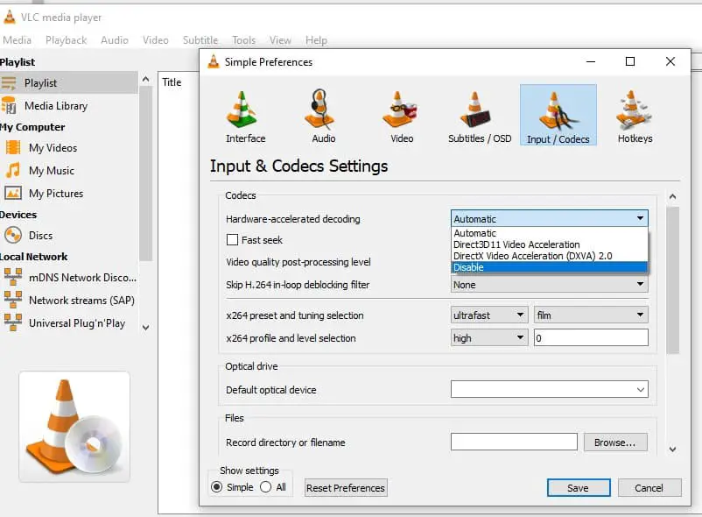Click the Media Library sidebar icon
Viewport: 702px width, 517px height.
[11, 106]
